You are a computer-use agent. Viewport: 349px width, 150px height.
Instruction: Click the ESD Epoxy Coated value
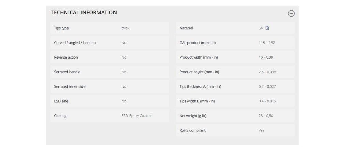coord(136,116)
